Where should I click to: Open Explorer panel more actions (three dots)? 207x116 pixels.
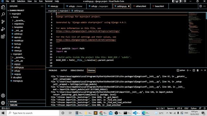[x=42, y=6]
